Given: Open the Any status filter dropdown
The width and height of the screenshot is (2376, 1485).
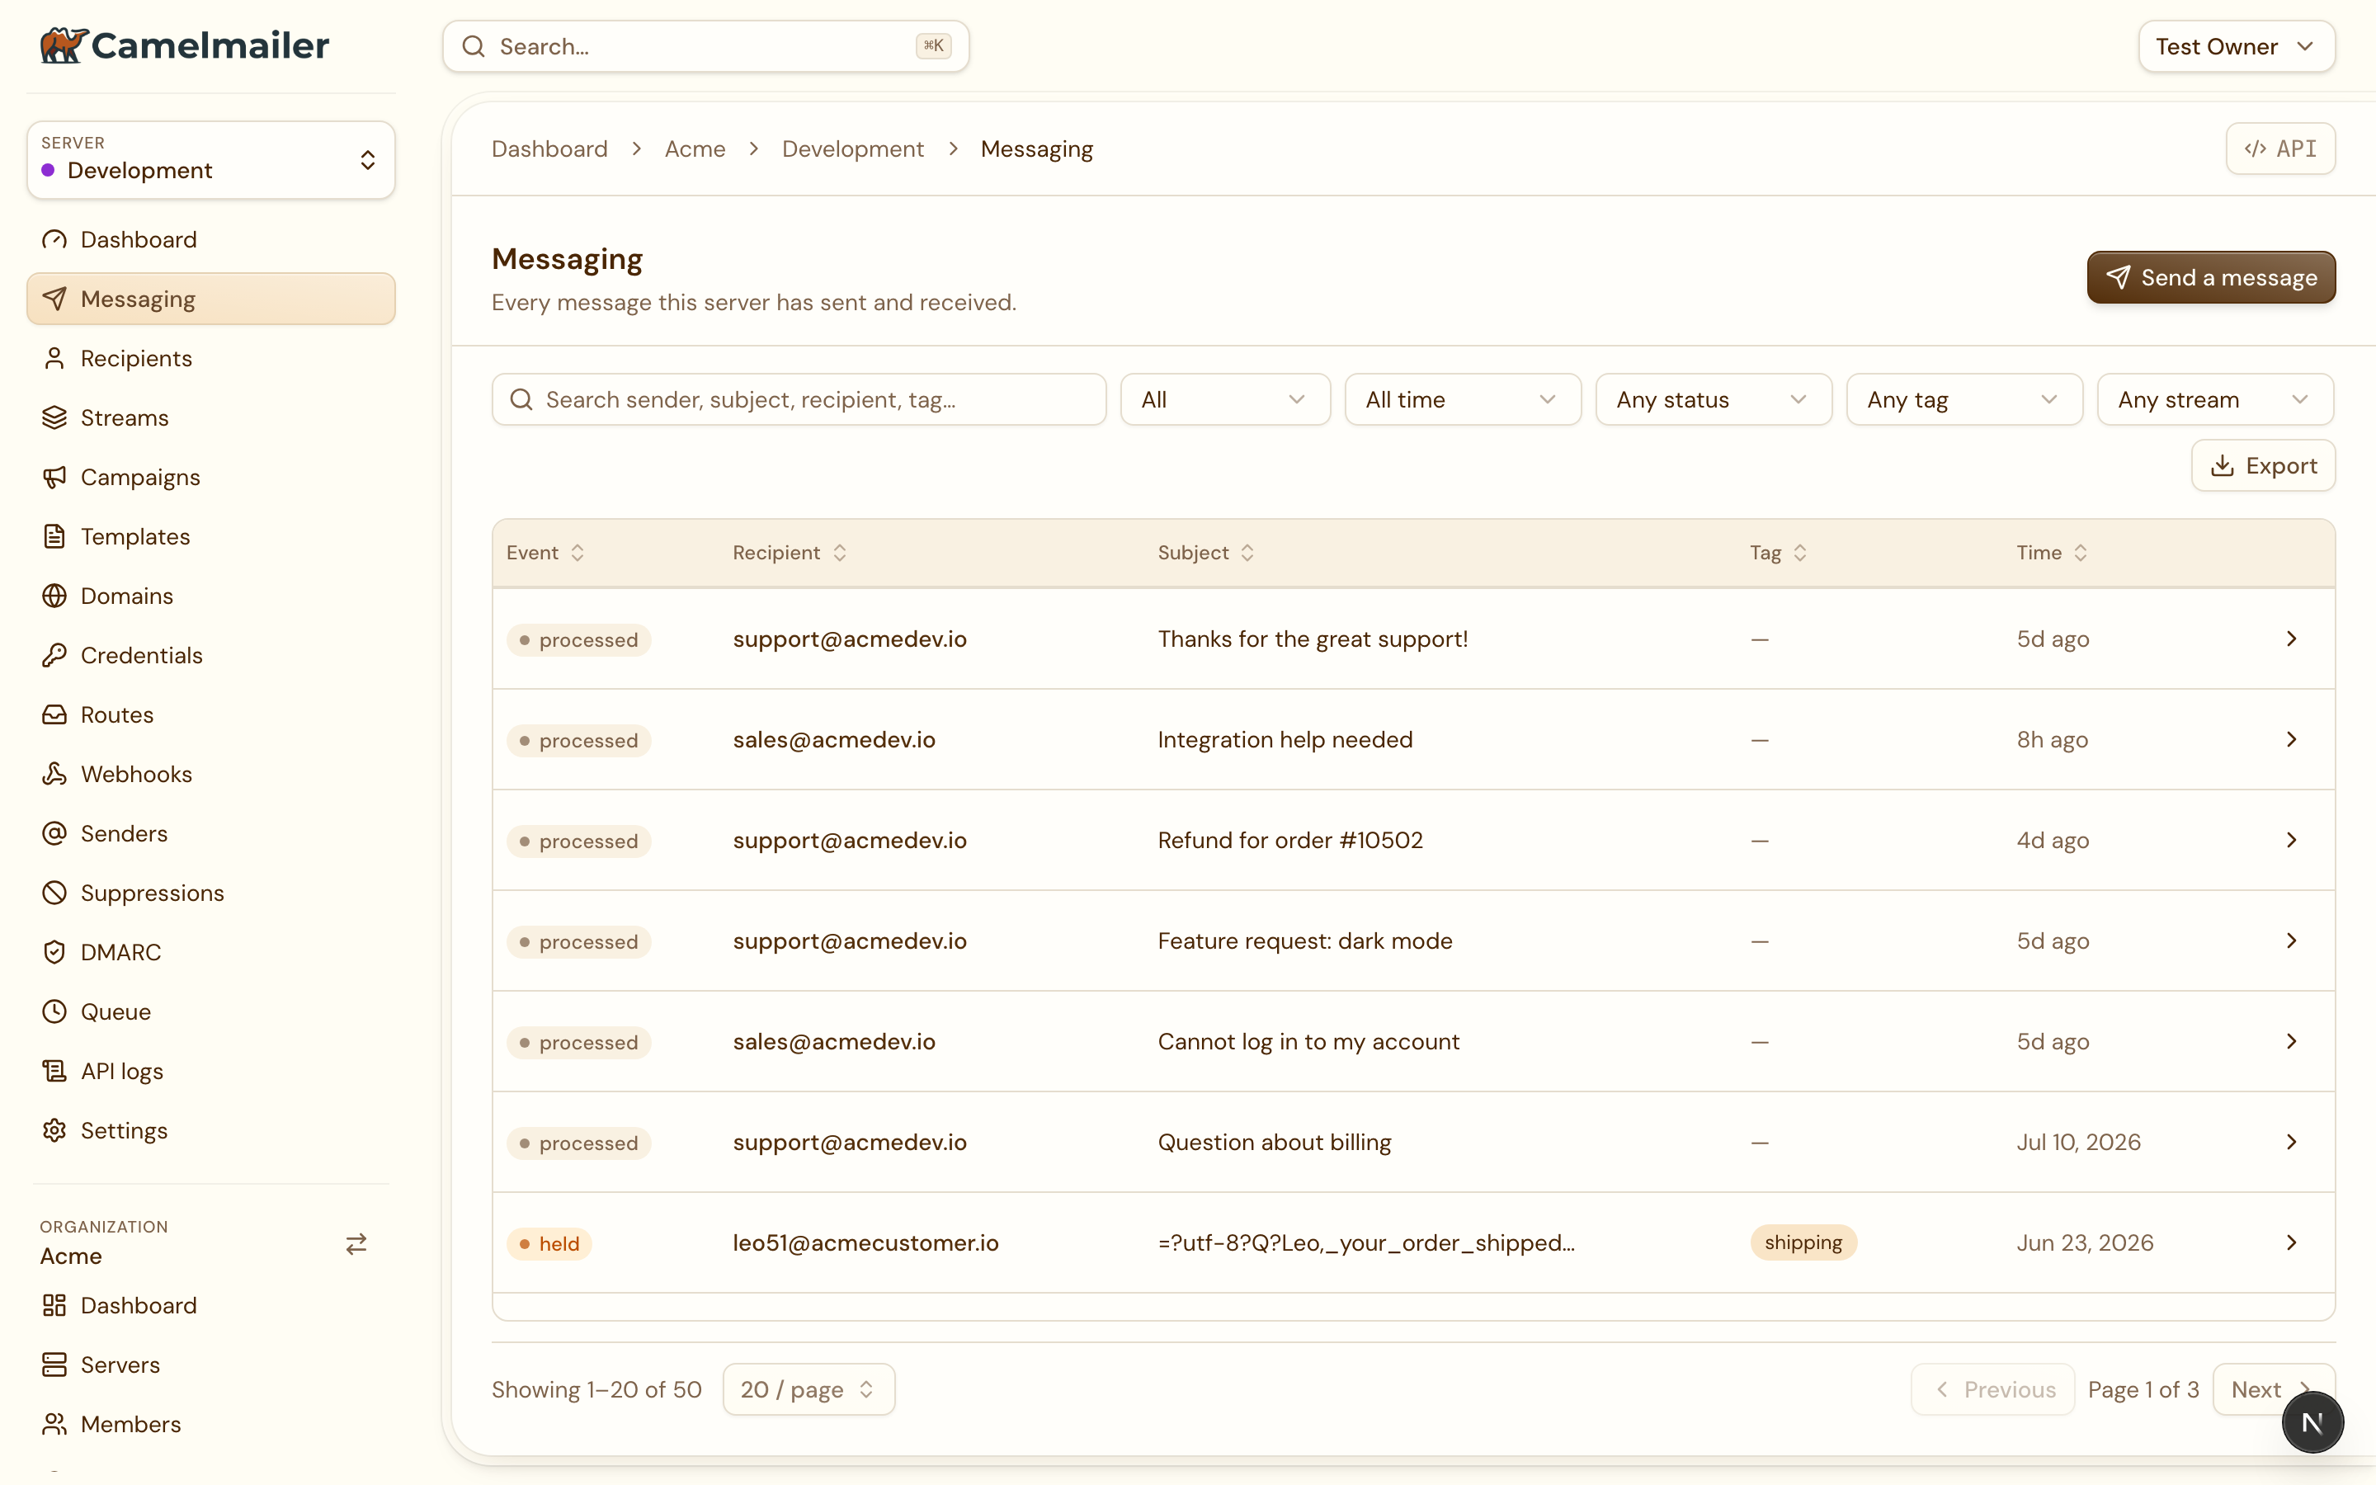Looking at the screenshot, I should (x=1714, y=400).
